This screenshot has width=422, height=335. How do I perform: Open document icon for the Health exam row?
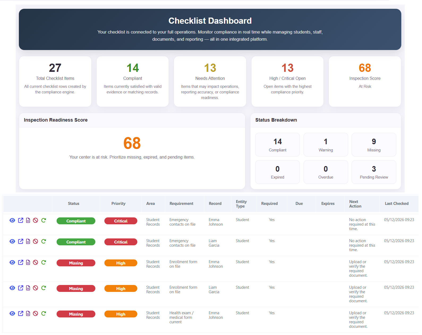click(x=28, y=313)
